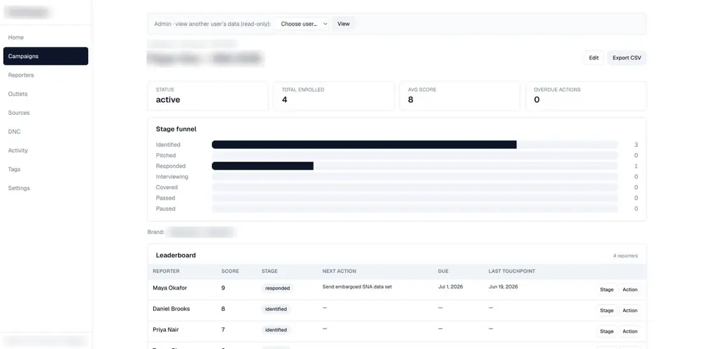The image size is (702, 349).
Task: Click the TOTAL ENROLLED card
Action: [334, 96]
